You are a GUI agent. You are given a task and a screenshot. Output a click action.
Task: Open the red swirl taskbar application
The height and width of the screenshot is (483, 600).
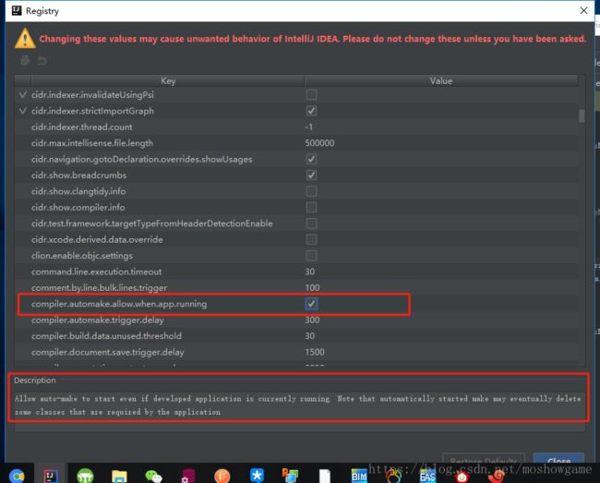(497, 476)
